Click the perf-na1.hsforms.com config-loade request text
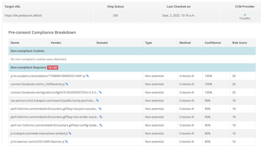 54,125
